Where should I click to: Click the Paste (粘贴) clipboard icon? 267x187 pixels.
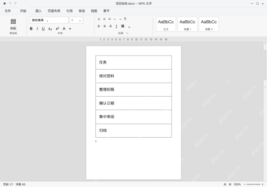tap(13, 21)
